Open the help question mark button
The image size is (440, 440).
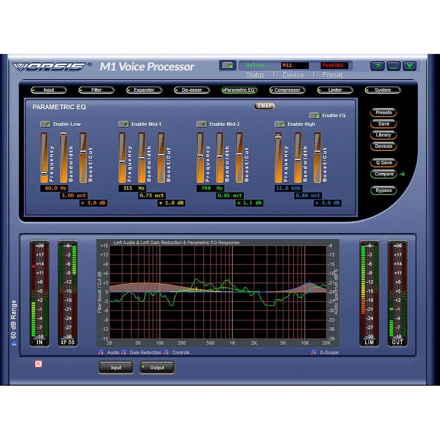(x=377, y=66)
